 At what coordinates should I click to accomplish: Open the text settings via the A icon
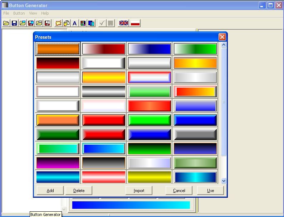click(75, 23)
